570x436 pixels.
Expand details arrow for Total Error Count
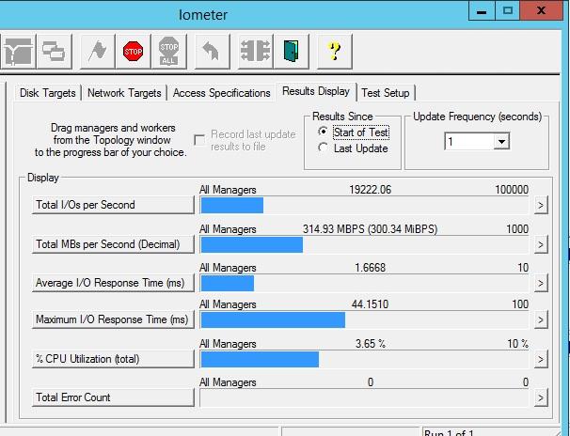tap(541, 397)
